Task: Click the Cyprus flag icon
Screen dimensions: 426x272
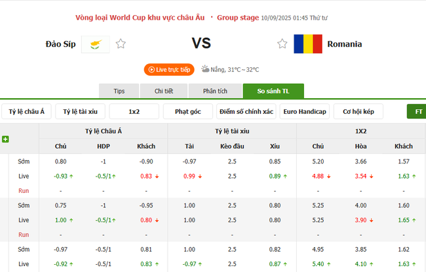Action: 96,44
